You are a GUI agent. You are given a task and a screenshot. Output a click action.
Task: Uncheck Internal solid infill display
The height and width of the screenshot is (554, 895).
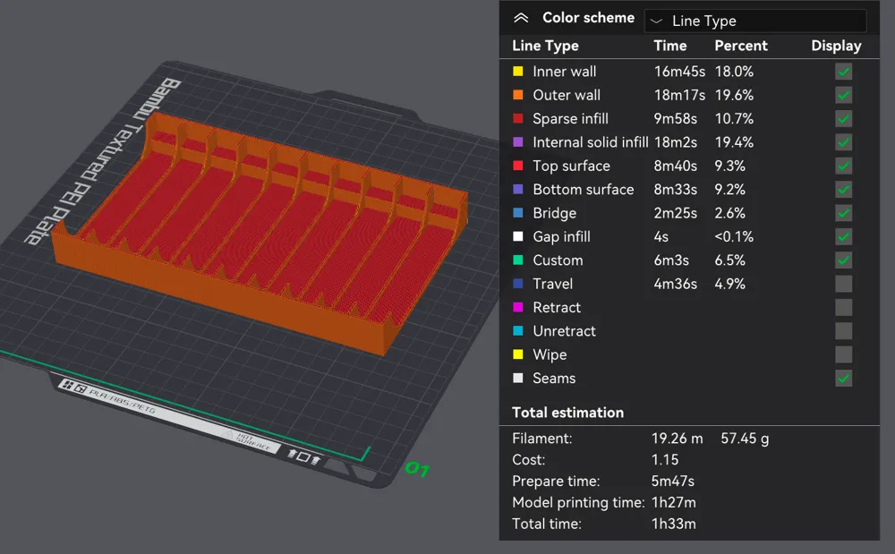[844, 142]
